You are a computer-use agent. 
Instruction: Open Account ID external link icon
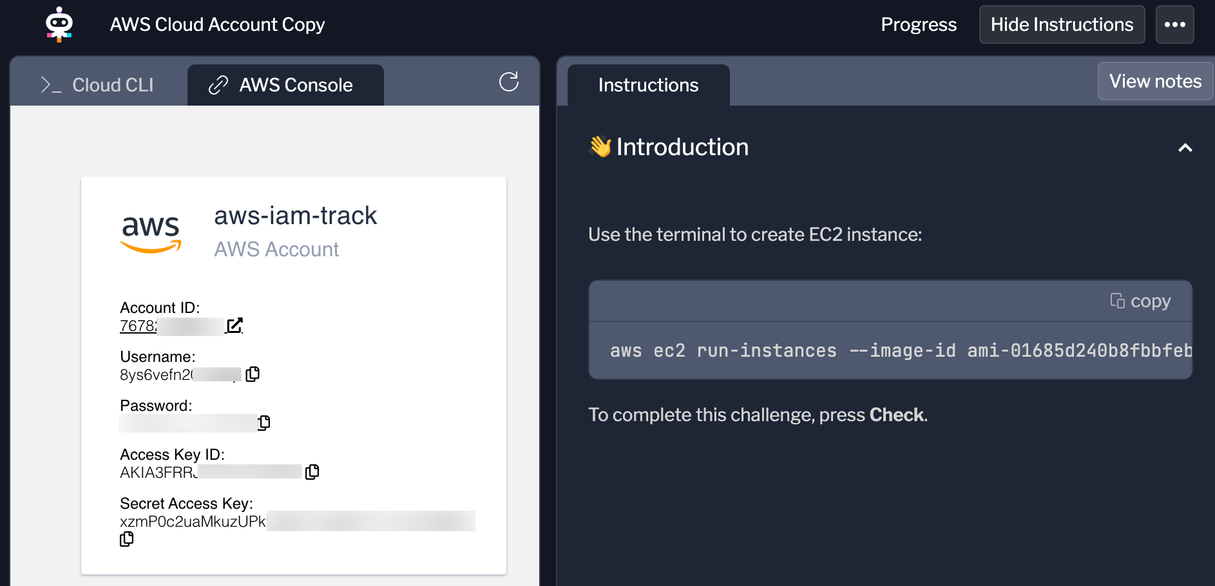click(x=235, y=326)
